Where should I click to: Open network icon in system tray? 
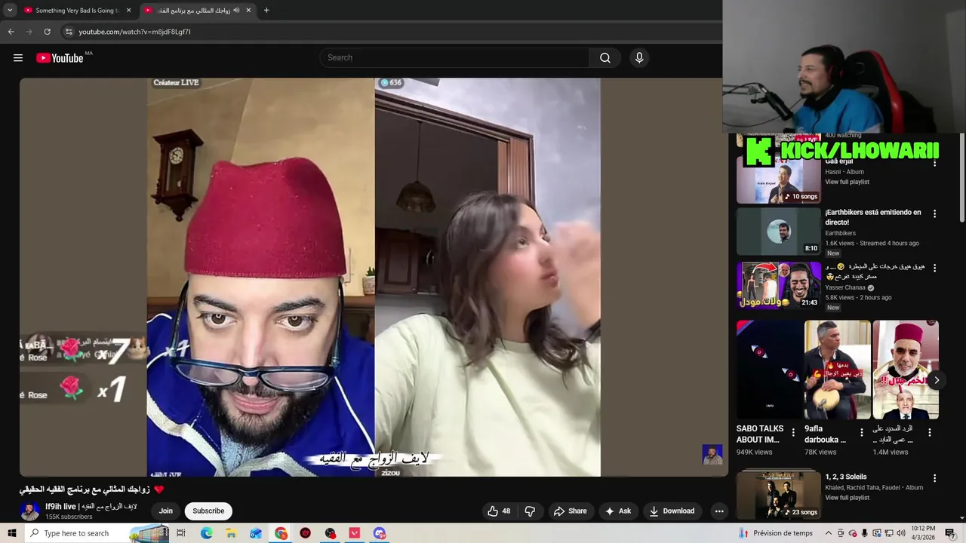[x=888, y=533]
